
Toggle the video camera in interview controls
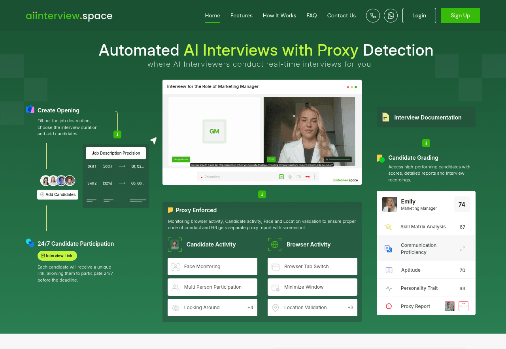(x=299, y=177)
